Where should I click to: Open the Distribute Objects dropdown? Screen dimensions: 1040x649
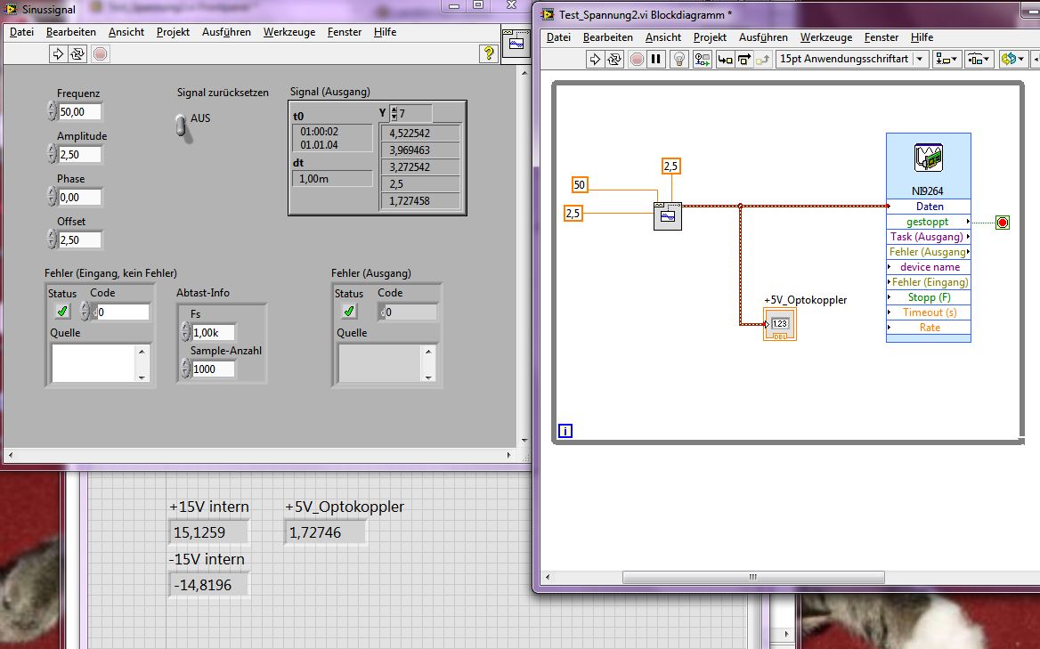[x=979, y=60]
